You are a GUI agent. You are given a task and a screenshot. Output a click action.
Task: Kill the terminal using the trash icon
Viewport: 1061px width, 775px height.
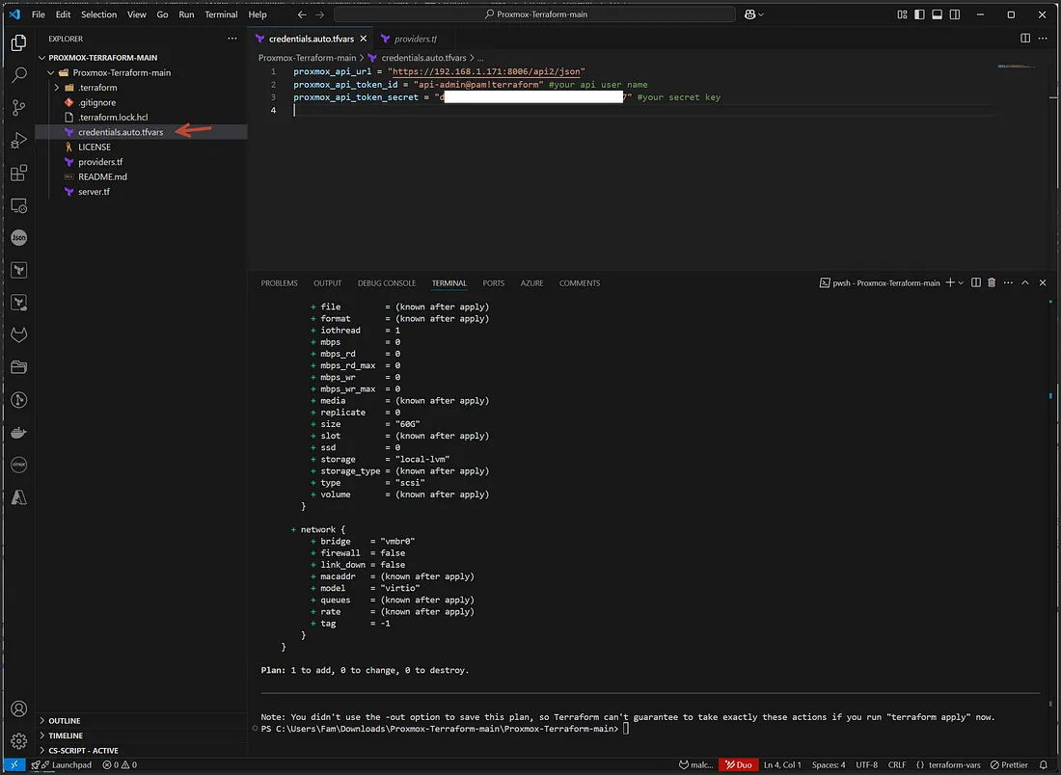[x=991, y=282]
